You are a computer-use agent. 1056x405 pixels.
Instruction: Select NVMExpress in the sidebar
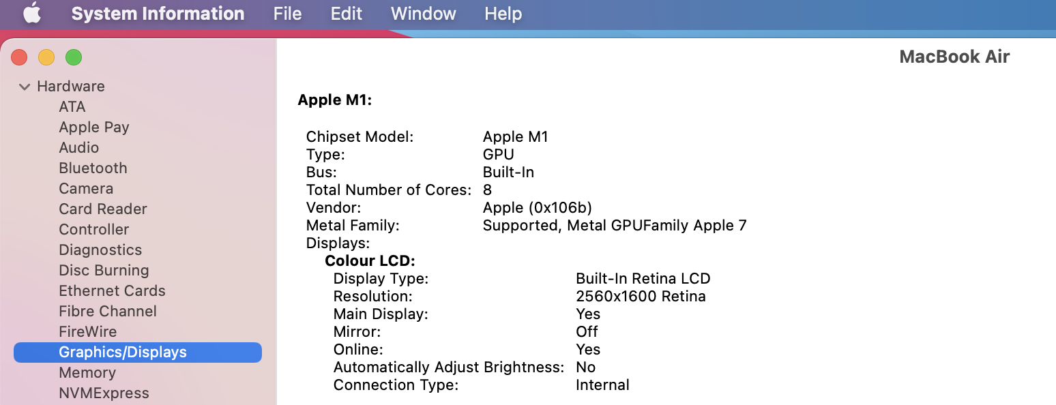[x=104, y=393]
